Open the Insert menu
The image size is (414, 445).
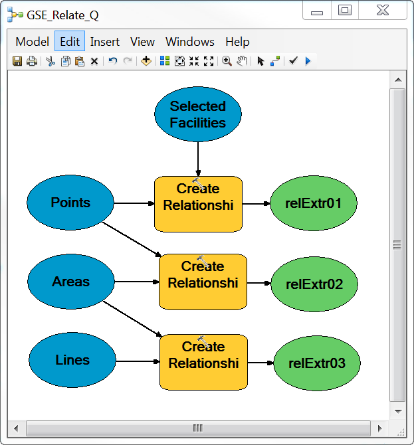(105, 42)
